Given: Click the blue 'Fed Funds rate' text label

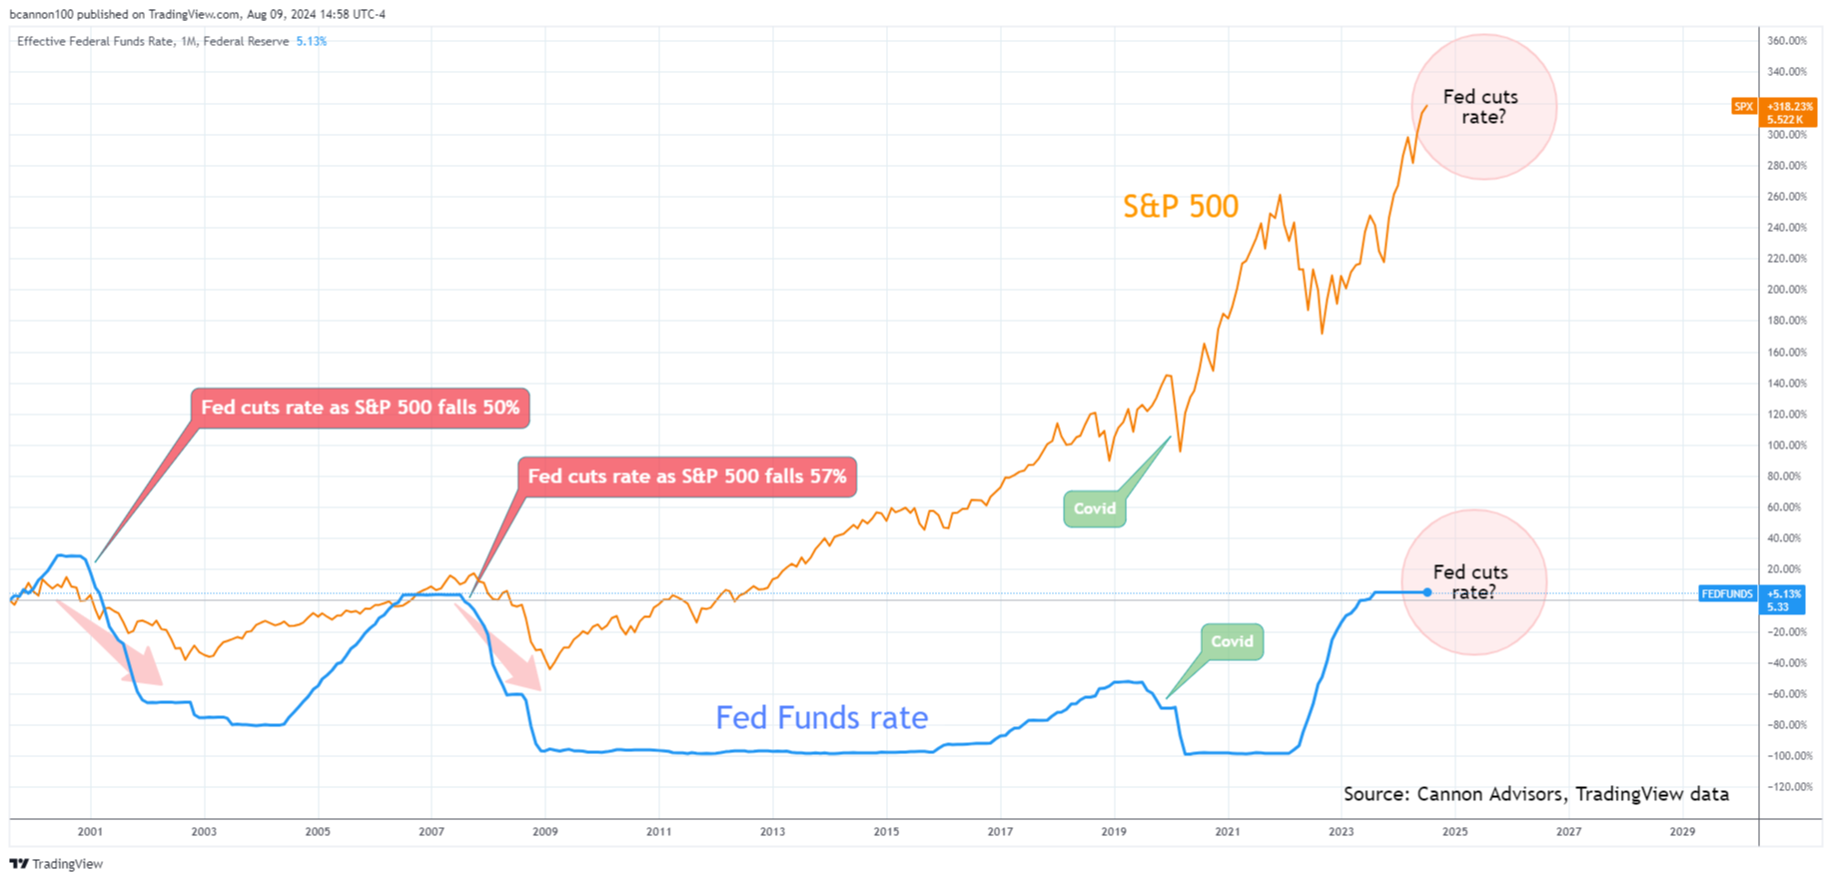Looking at the screenshot, I should (x=822, y=717).
